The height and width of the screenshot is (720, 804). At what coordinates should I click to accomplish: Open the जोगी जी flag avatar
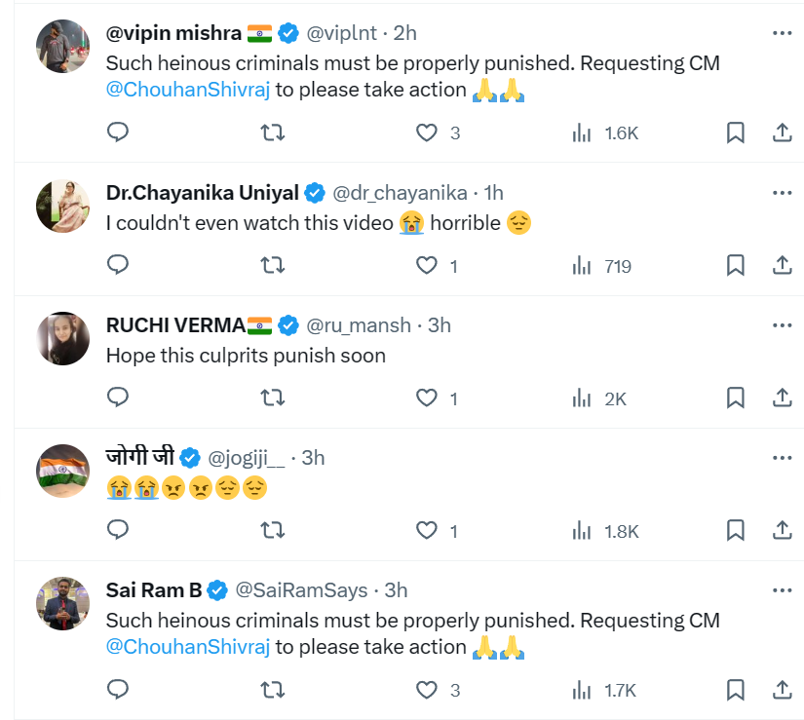[x=63, y=472]
